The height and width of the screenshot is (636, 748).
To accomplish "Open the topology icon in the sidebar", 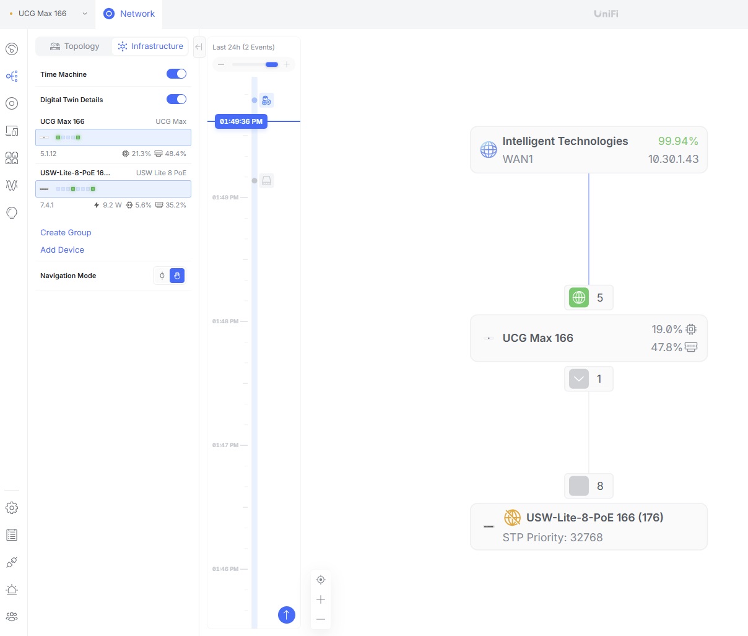I will pyautogui.click(x=12, y=76).
